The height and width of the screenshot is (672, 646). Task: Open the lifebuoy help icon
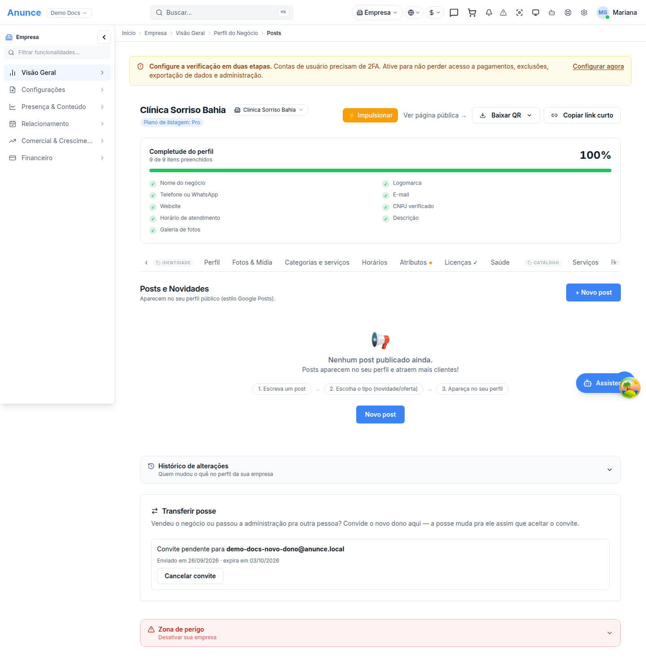pyautogui.click(x=568, y=13)
